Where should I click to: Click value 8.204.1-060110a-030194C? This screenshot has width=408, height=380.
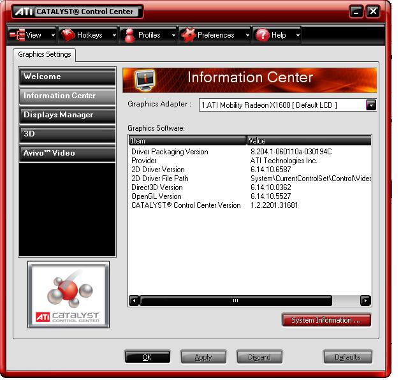click(291, 152)
